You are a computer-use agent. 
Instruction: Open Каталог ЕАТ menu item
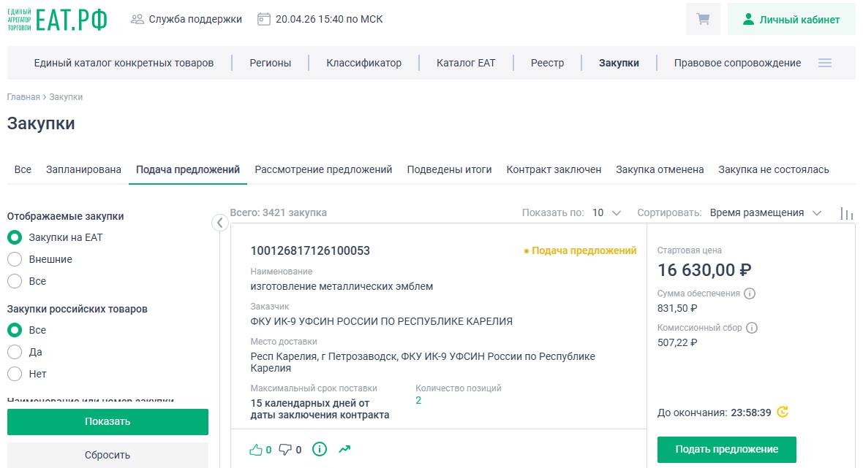(x=466, y=64)
